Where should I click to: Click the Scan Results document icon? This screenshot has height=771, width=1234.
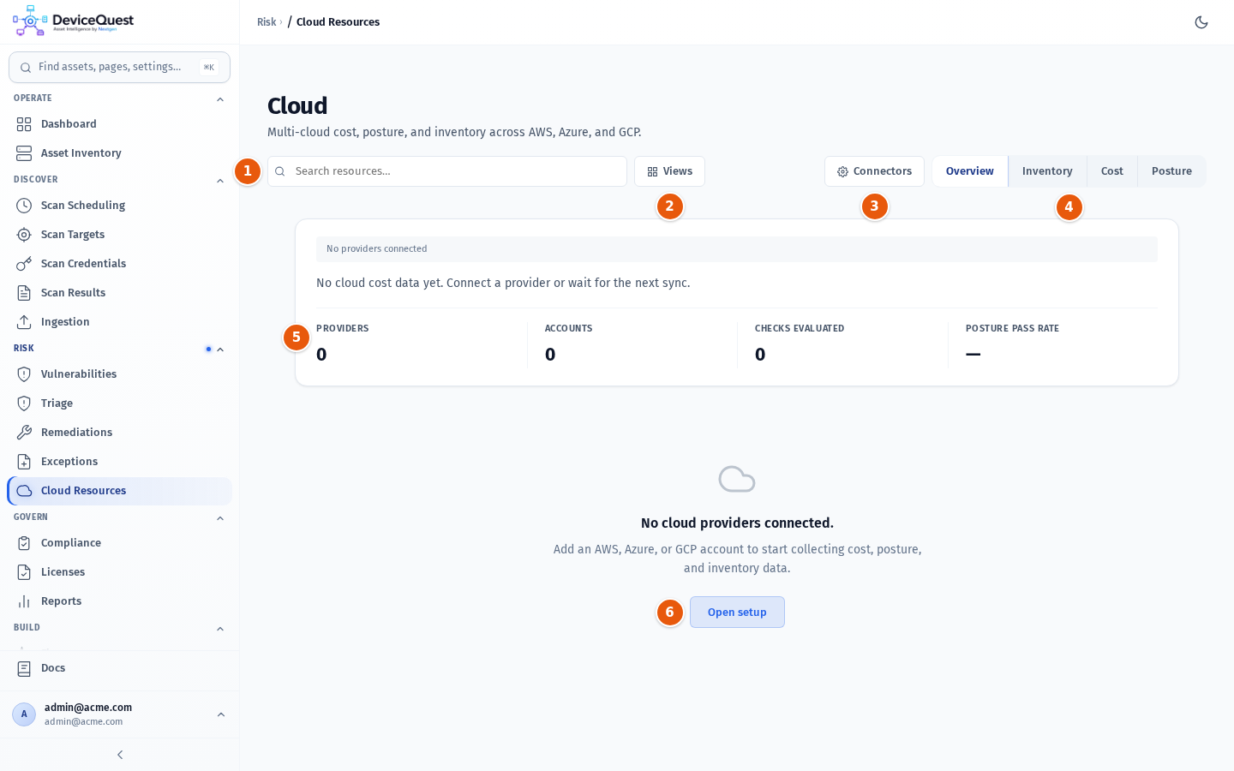(24, 293)
